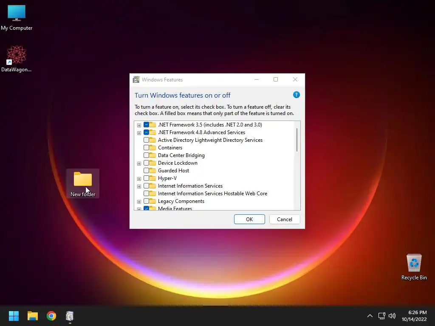Expand the .NET Framework 3.5 node
This screenshot has height=326, width=435.
click(x=139, y=125)
